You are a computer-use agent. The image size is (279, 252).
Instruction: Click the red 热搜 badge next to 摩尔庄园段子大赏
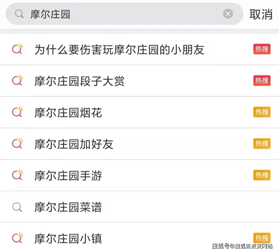[x=262, y=81]
